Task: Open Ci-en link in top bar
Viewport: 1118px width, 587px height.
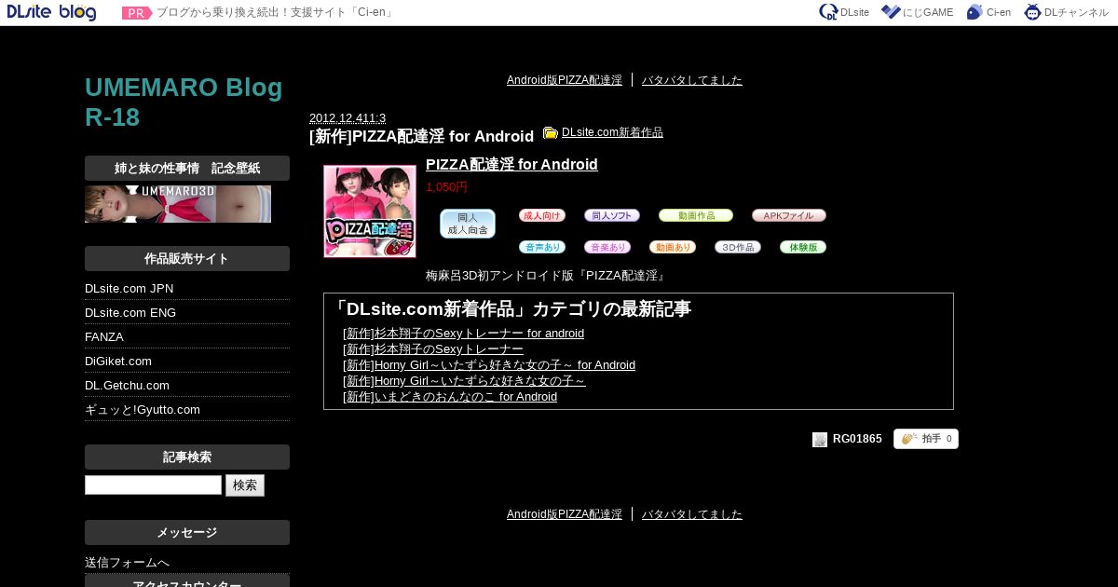Action: click(x=988, y=12)
